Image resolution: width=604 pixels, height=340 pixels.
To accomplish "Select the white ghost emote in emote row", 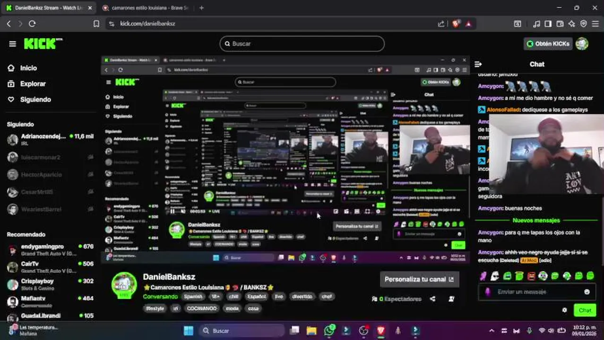I will point(494,276).
